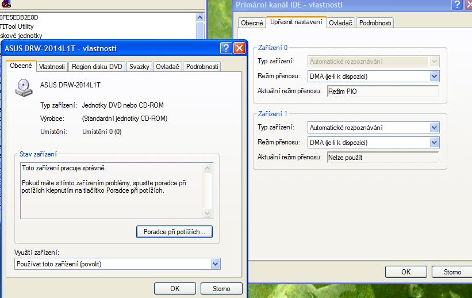472x298 pixels.
Task: Switch to the Obecné tab in ASUS properties
Action: pyautogui.click(x=21, y=66)
